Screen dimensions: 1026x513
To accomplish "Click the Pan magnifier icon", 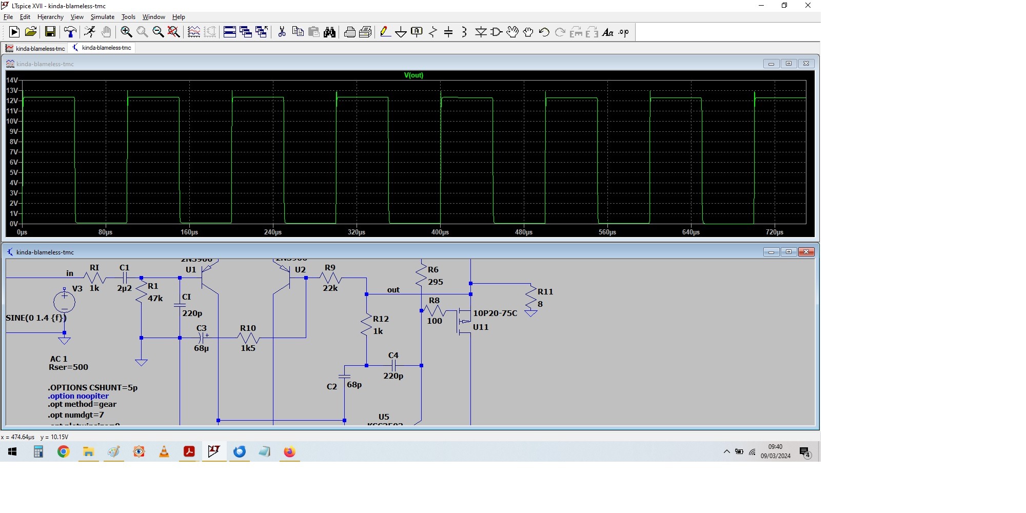I will [x=142, y=32].
